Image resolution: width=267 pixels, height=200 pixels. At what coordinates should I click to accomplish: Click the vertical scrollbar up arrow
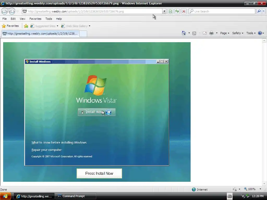click(x=264, y=40)
